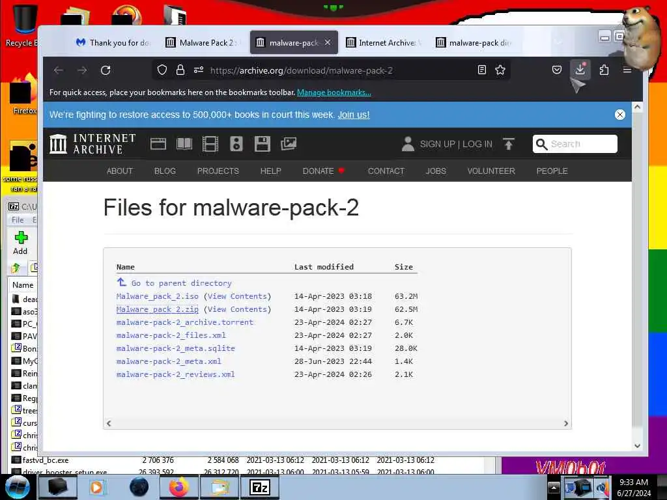Image resolution: width=667 pixels, height=500 pixels.
Task: View Contents of Malware_pack_2.iso
Action: point(237,296)
